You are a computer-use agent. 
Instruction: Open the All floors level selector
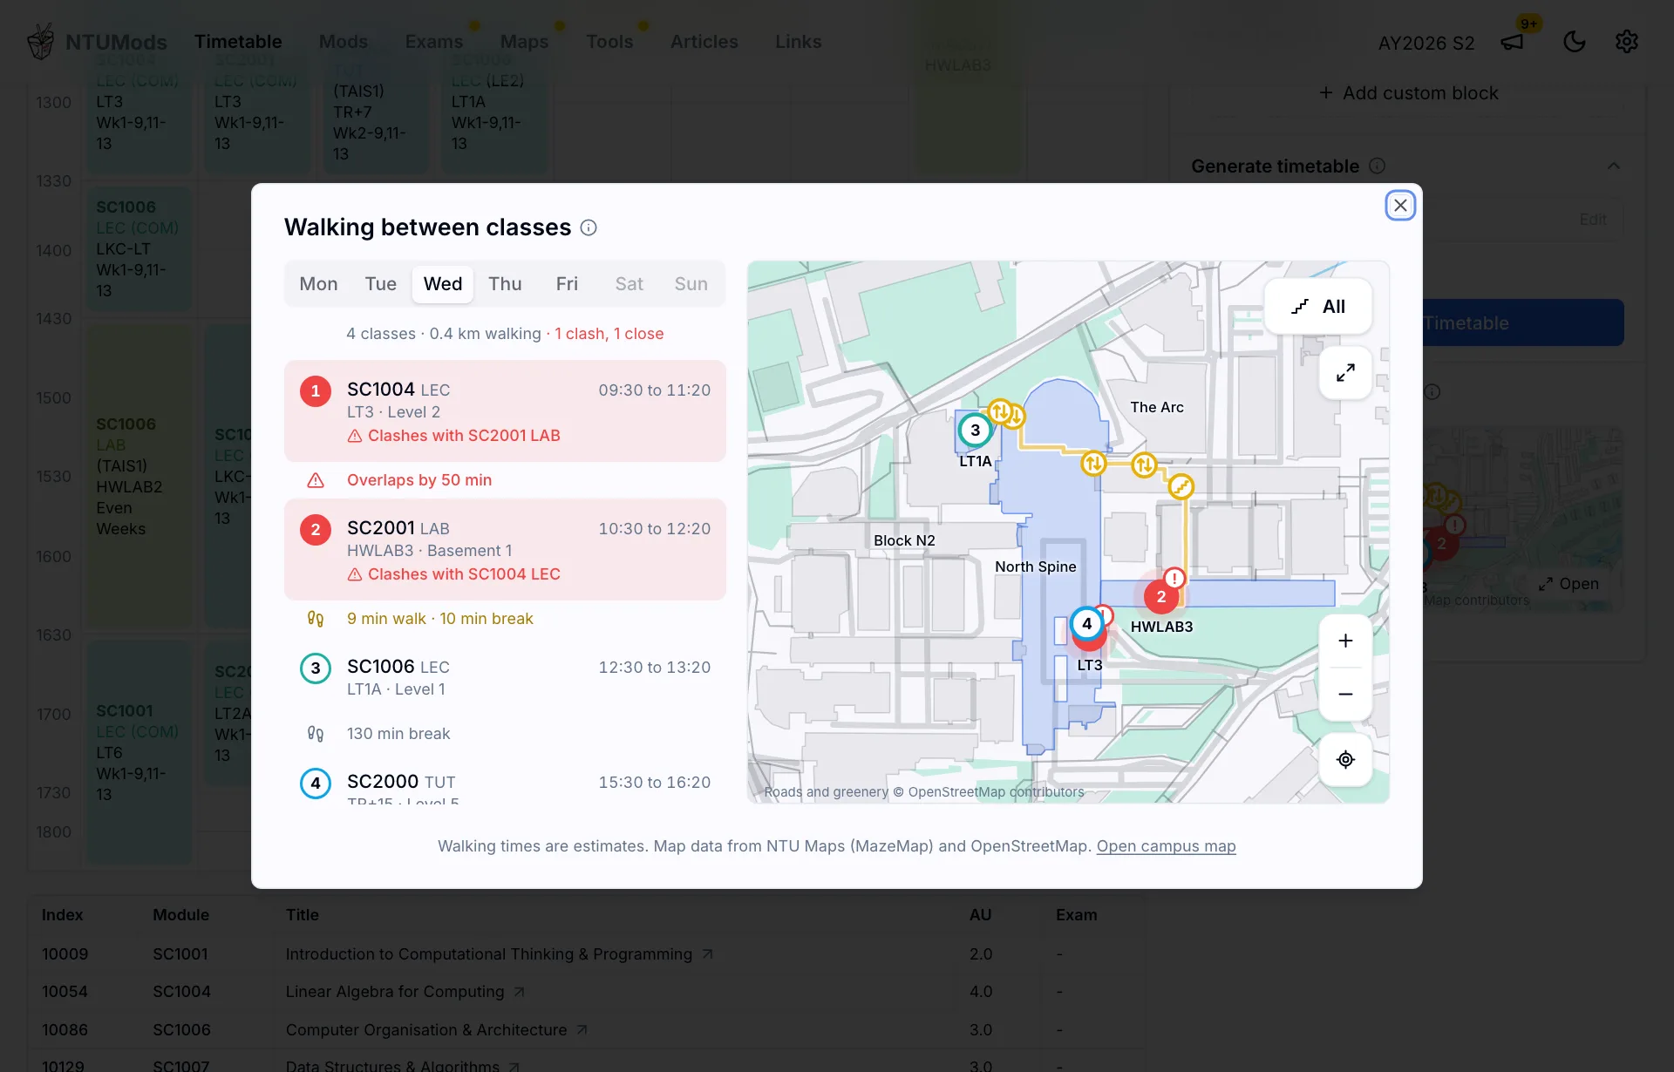(1318, 307)
